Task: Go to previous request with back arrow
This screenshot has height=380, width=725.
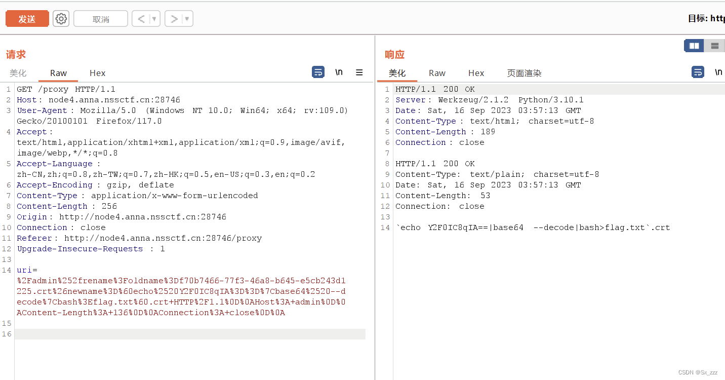Action: (x=141, y=19)
